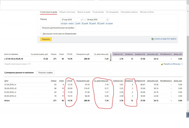The width and height of the screenshot is (189, 128).
Task: Toggle the vertical Метрика collapse tab
Action: click(111, 57)
